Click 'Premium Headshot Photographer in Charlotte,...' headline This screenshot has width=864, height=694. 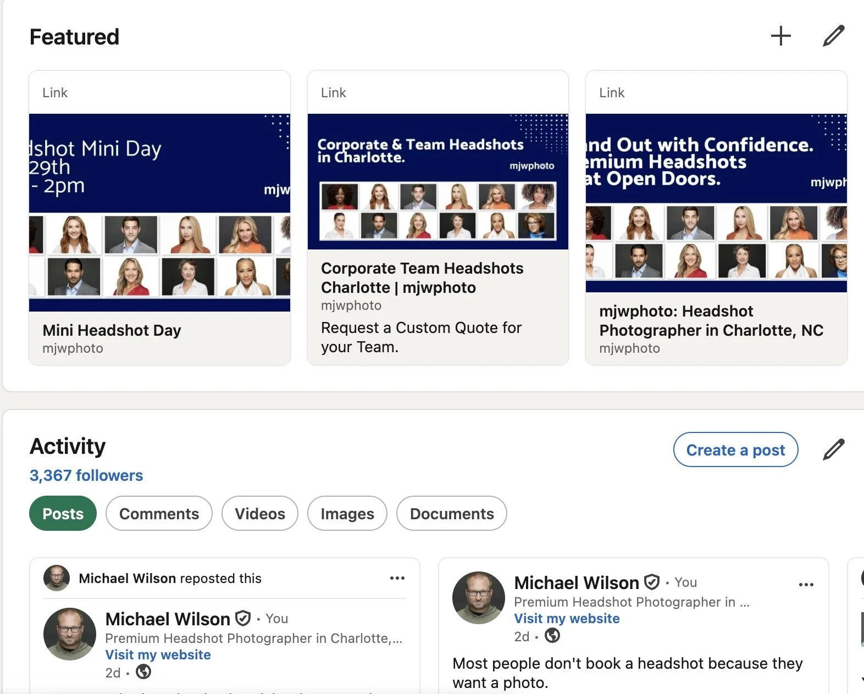click(254, 638)
